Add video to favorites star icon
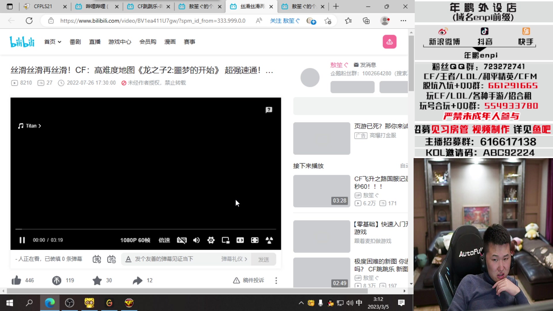Image resolution: width=553 pixels, height=311 pixels. point(97,280)
